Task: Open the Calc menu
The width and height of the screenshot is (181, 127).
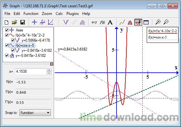Action: point(59,14)
